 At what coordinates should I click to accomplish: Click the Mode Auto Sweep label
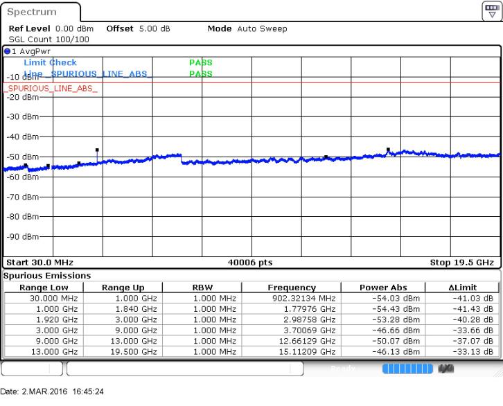coord(247,28)
